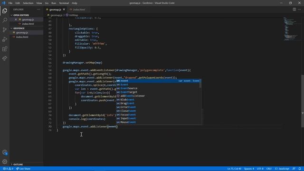Change encoding via UTF-8
Viewport: 304px width, 171px height.
click(x=260, y=169)
